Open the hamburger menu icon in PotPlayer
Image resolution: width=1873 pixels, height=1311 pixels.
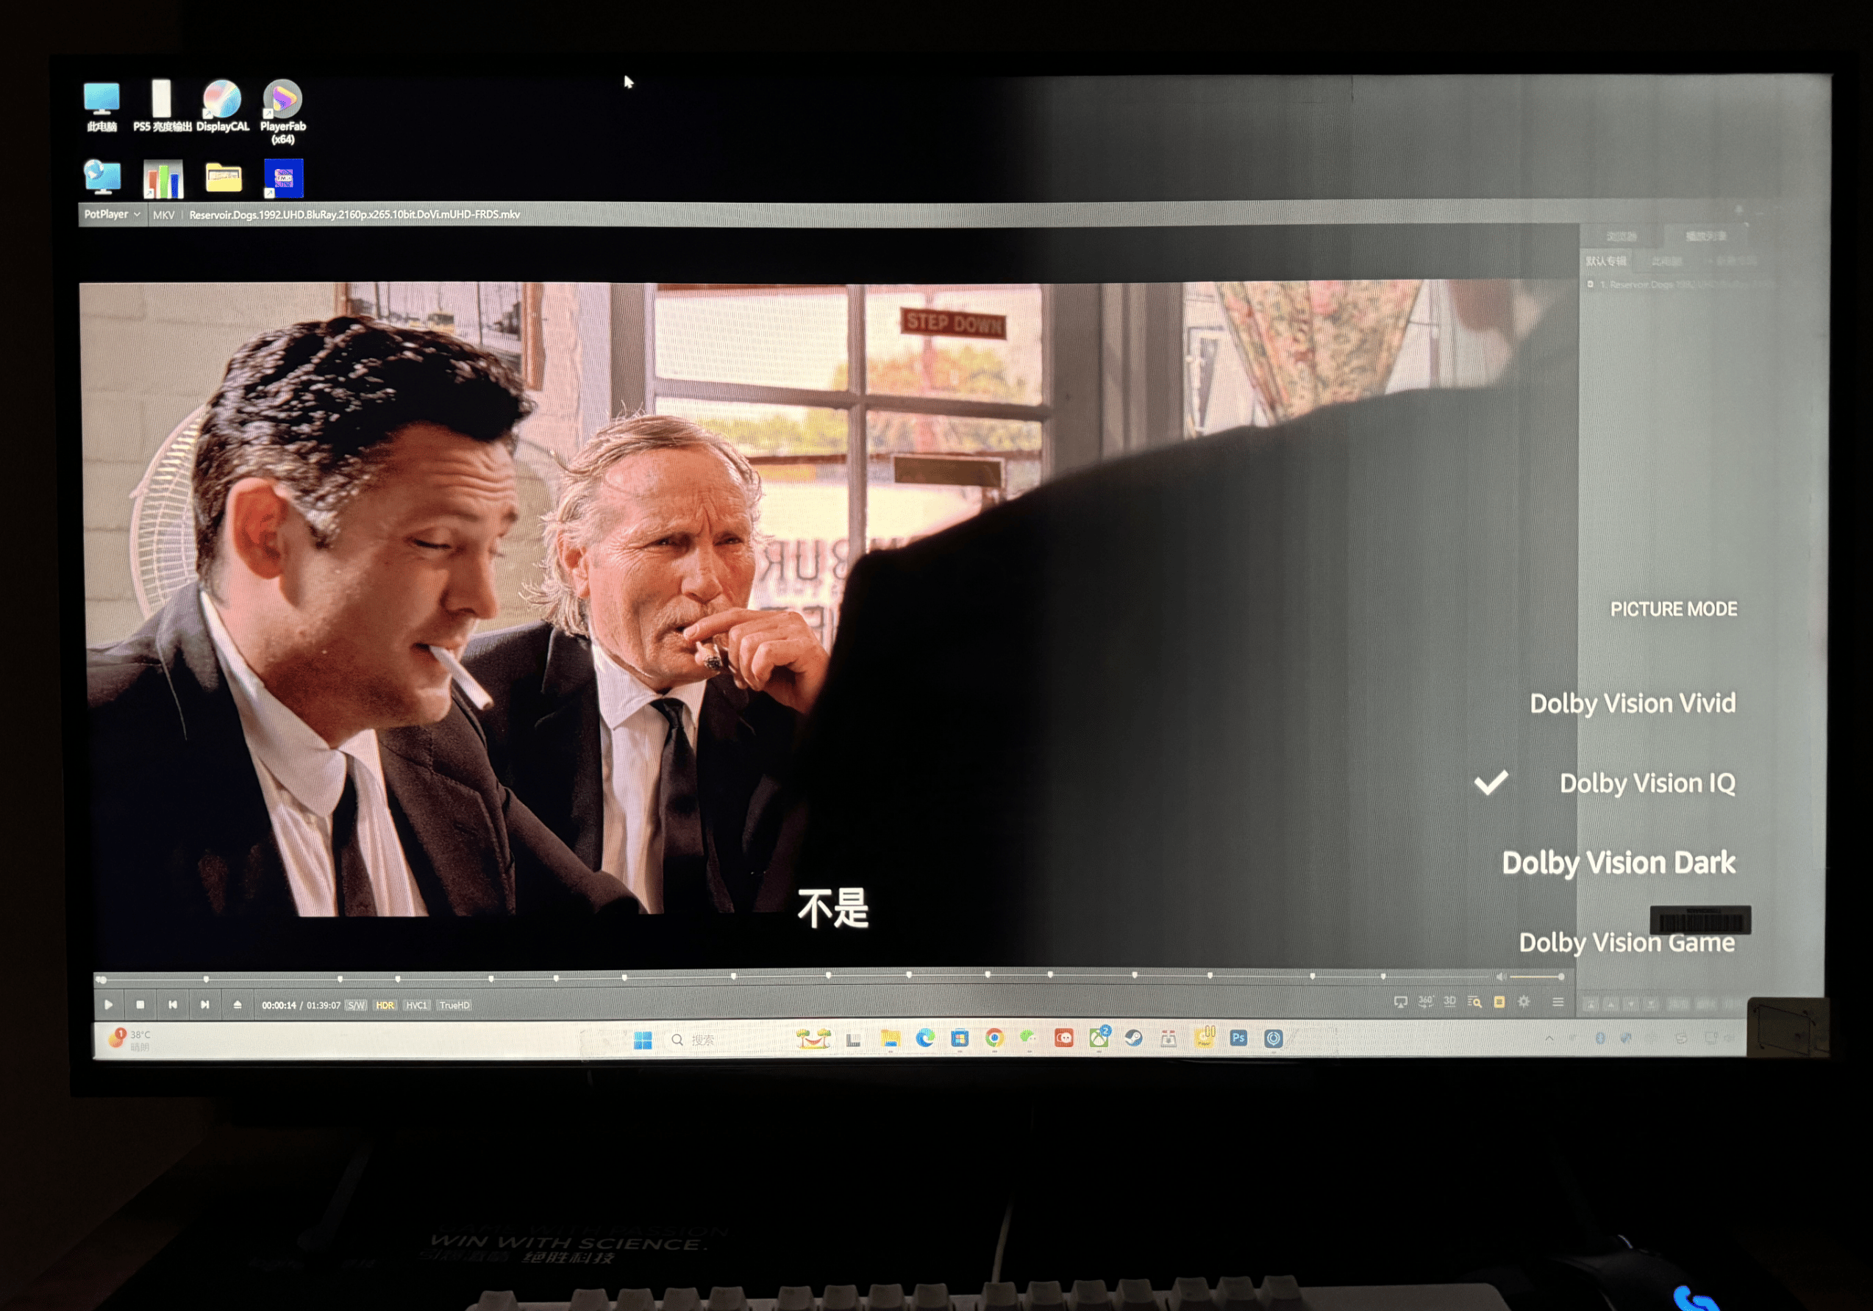[x=1558, y=1002]
